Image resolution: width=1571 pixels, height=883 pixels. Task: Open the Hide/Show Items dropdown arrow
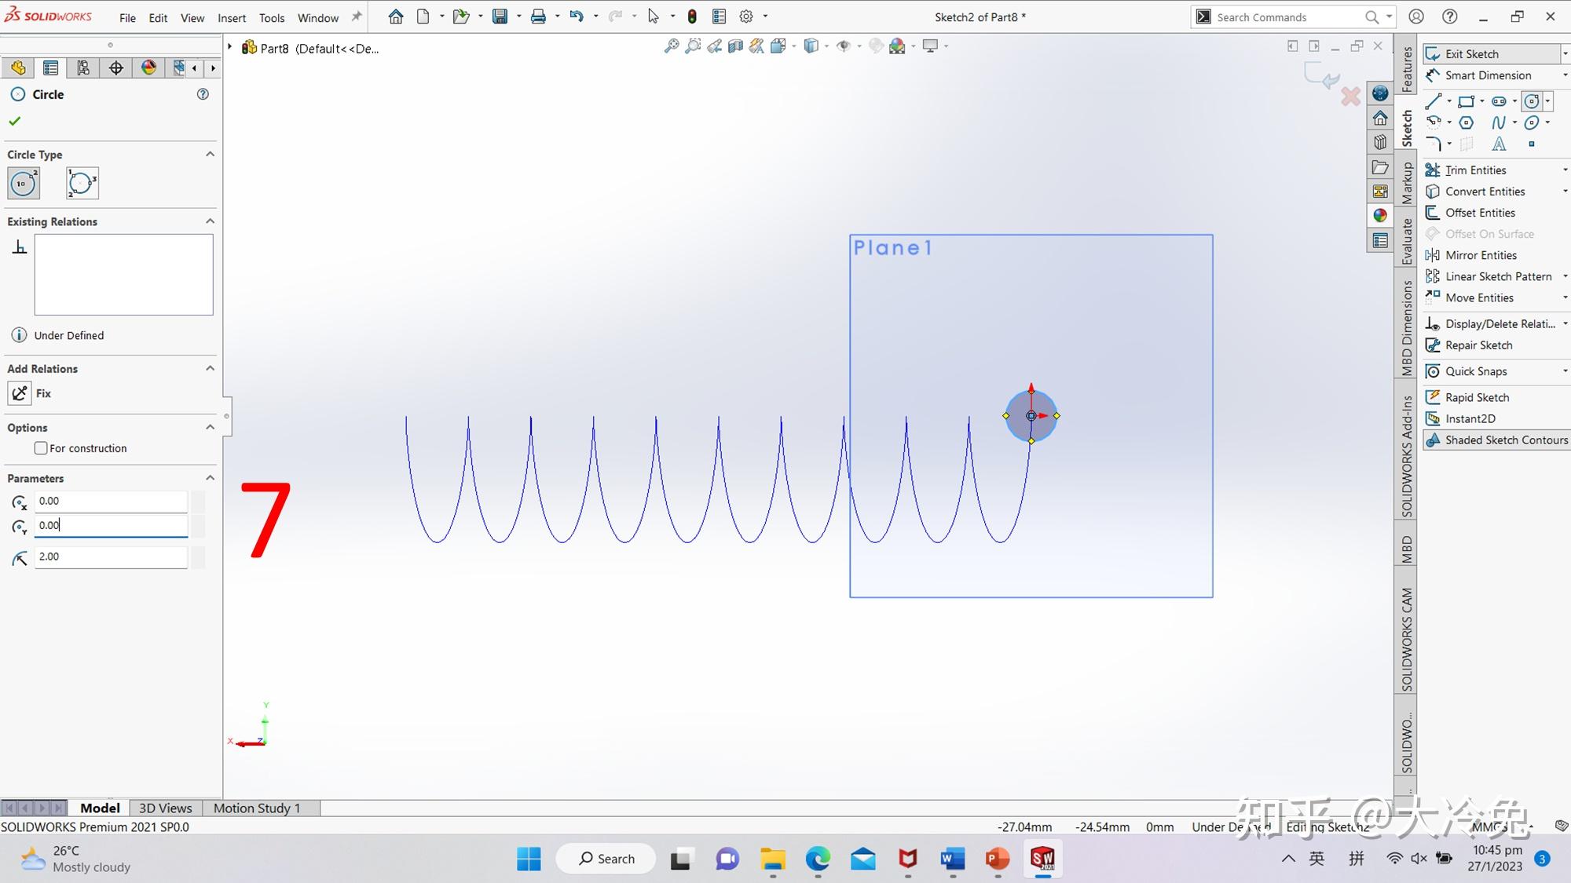[859, 46]
